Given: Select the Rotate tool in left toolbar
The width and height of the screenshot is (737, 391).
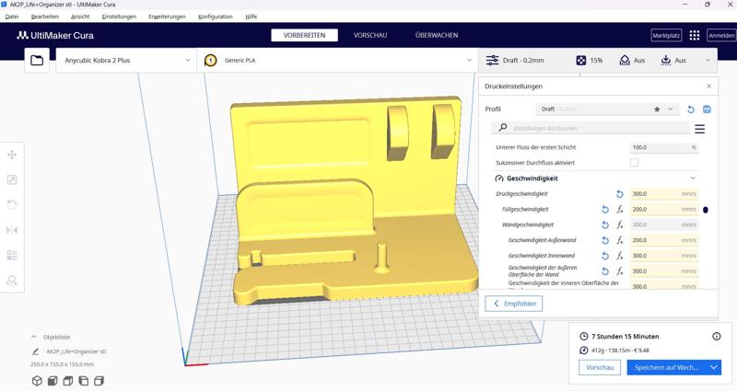Looking at the screenshot, I should (x=12, y=204).
